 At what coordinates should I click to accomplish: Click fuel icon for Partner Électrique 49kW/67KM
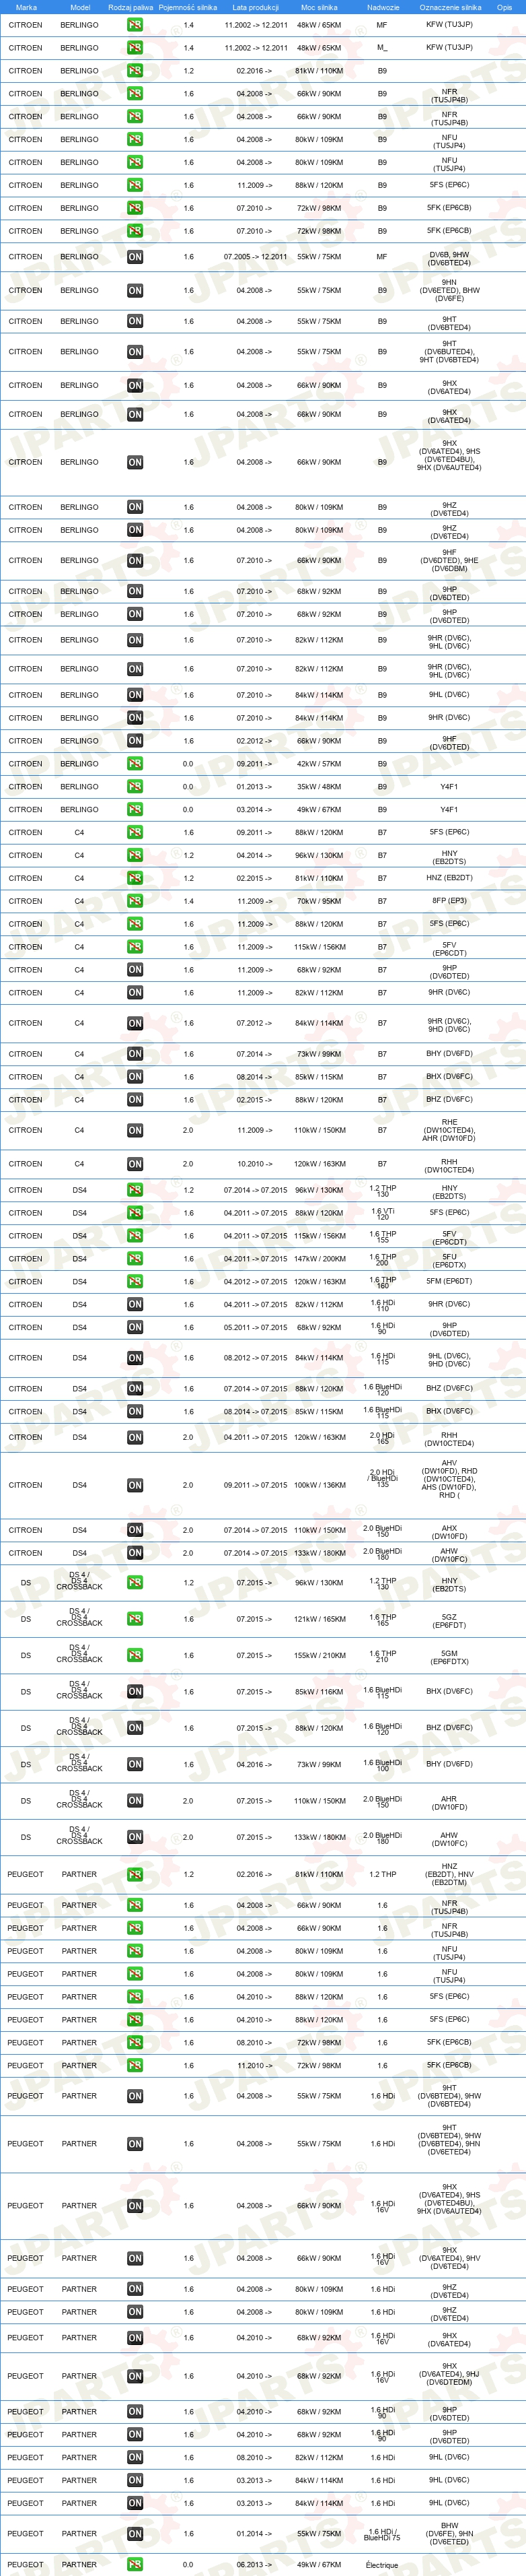coord(135,2565)
